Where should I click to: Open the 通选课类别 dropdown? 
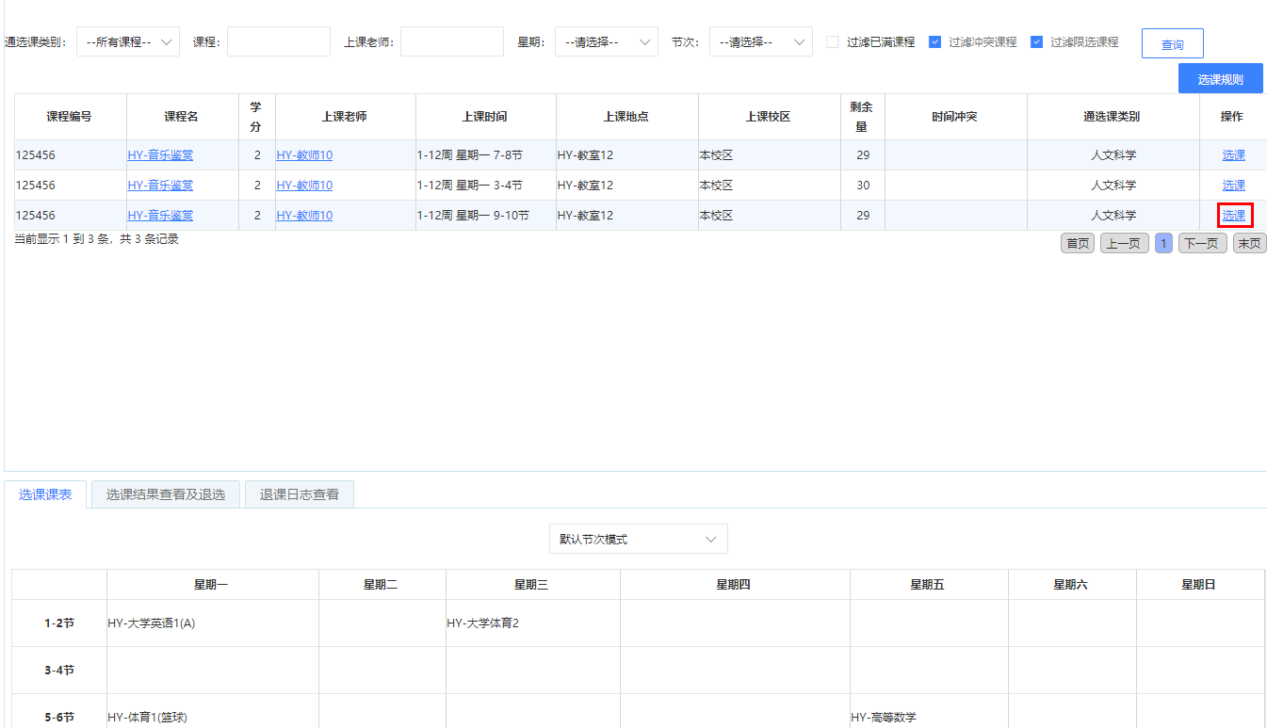pyautogui.click(x=128, y=42)
